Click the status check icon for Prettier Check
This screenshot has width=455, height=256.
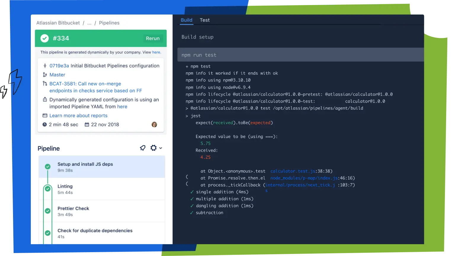click(x=48, y=211)
